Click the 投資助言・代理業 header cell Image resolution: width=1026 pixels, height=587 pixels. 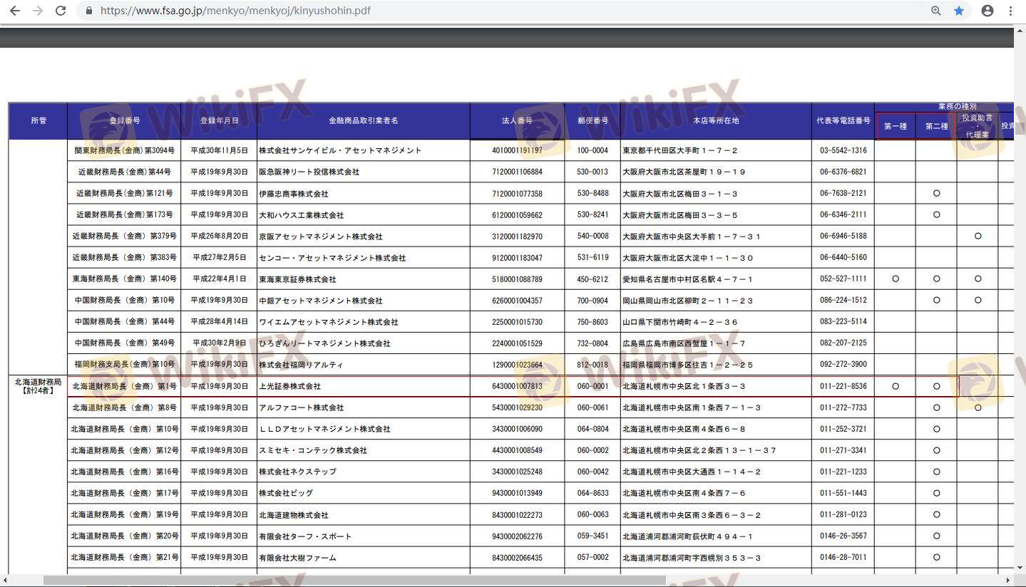coord(977,126)
